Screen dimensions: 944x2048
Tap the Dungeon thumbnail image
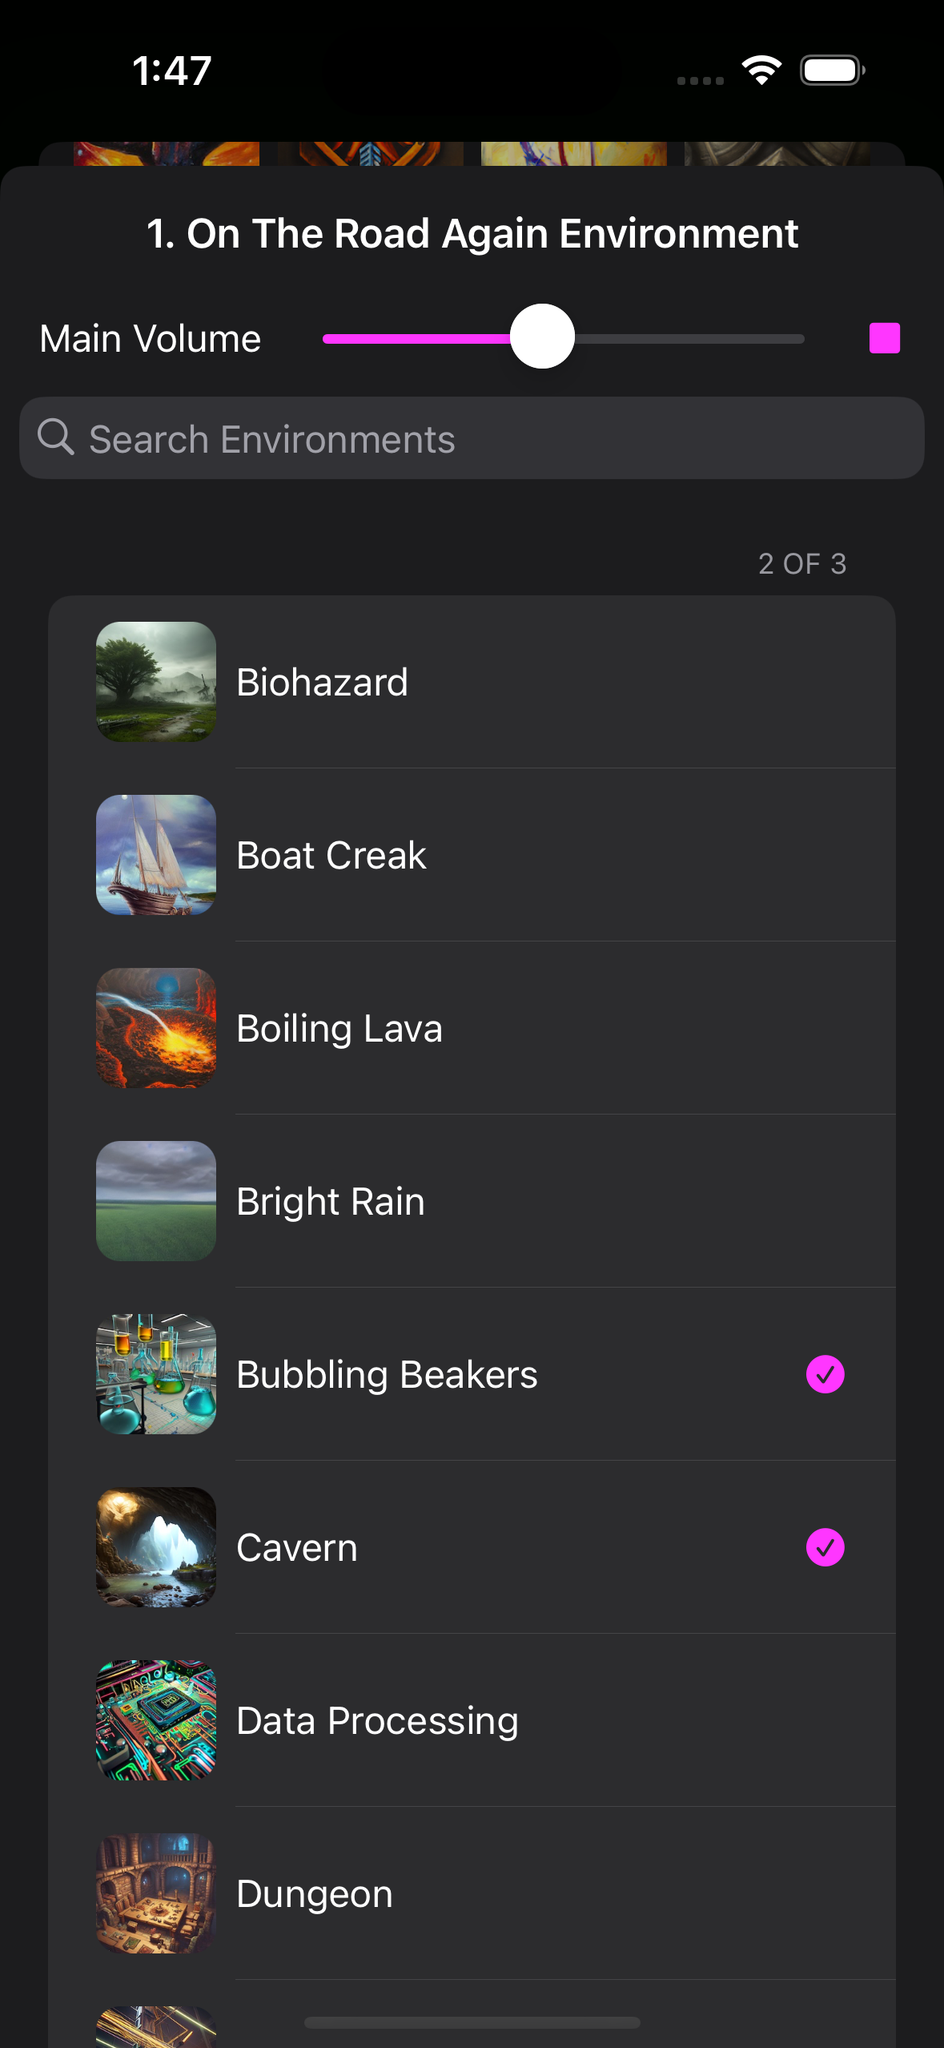(x=156, y=1893)
